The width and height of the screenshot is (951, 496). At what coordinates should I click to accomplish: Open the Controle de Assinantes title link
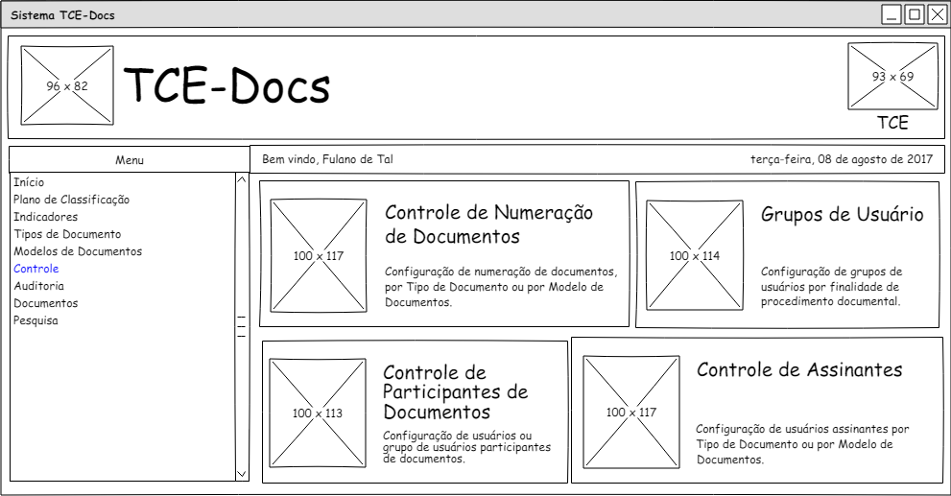click(x=798, y=370)
